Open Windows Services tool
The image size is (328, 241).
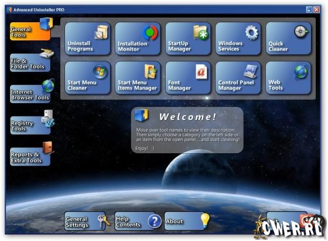pyautogui.click(x=238, y=39)
